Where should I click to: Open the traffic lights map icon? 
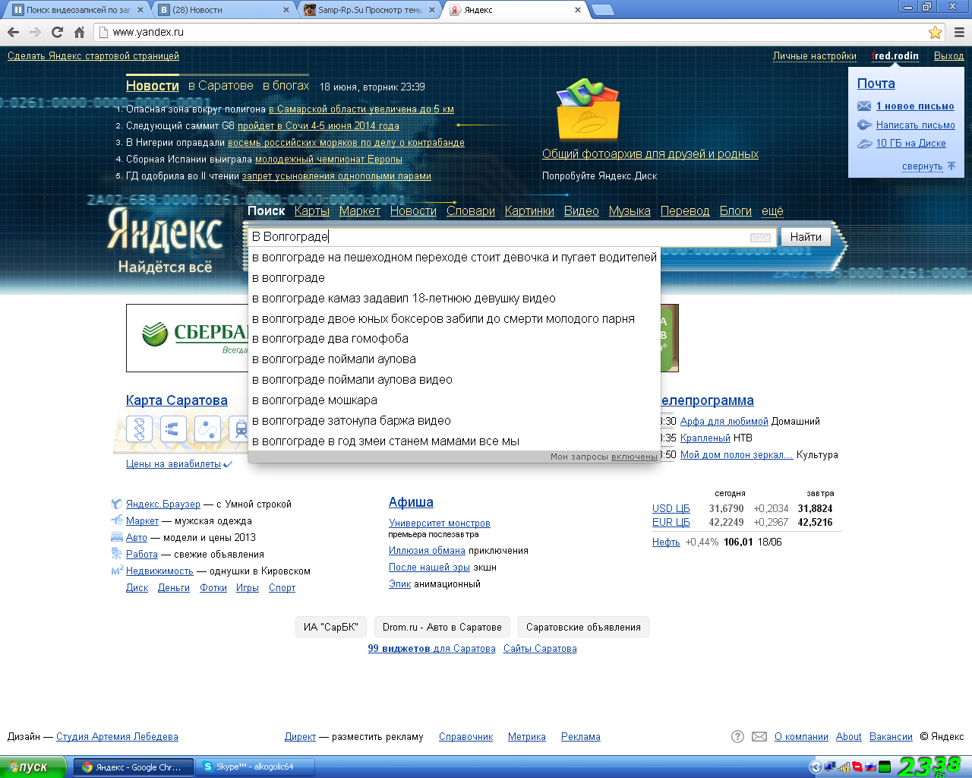tap(139, 429)
